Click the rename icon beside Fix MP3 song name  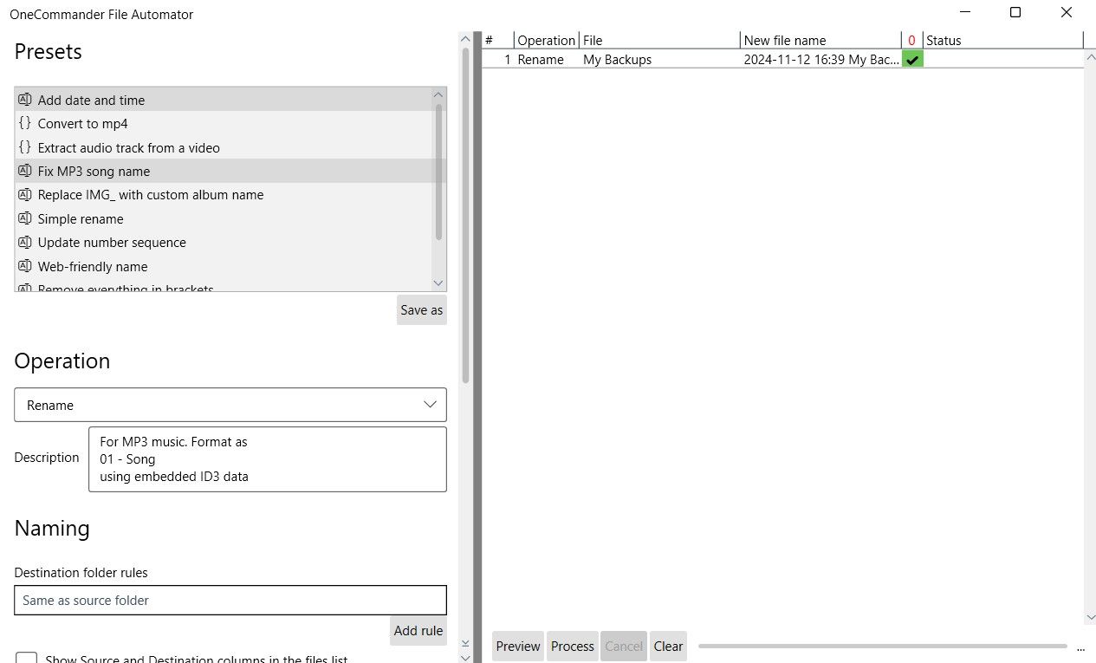click(x=24, y=171)
